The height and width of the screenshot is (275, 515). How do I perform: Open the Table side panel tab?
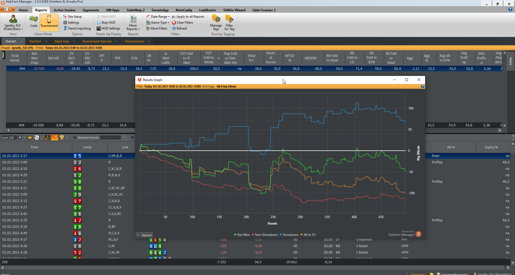point(511,61)
